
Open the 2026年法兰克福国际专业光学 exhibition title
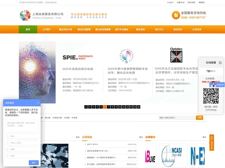tap(177, 70)
